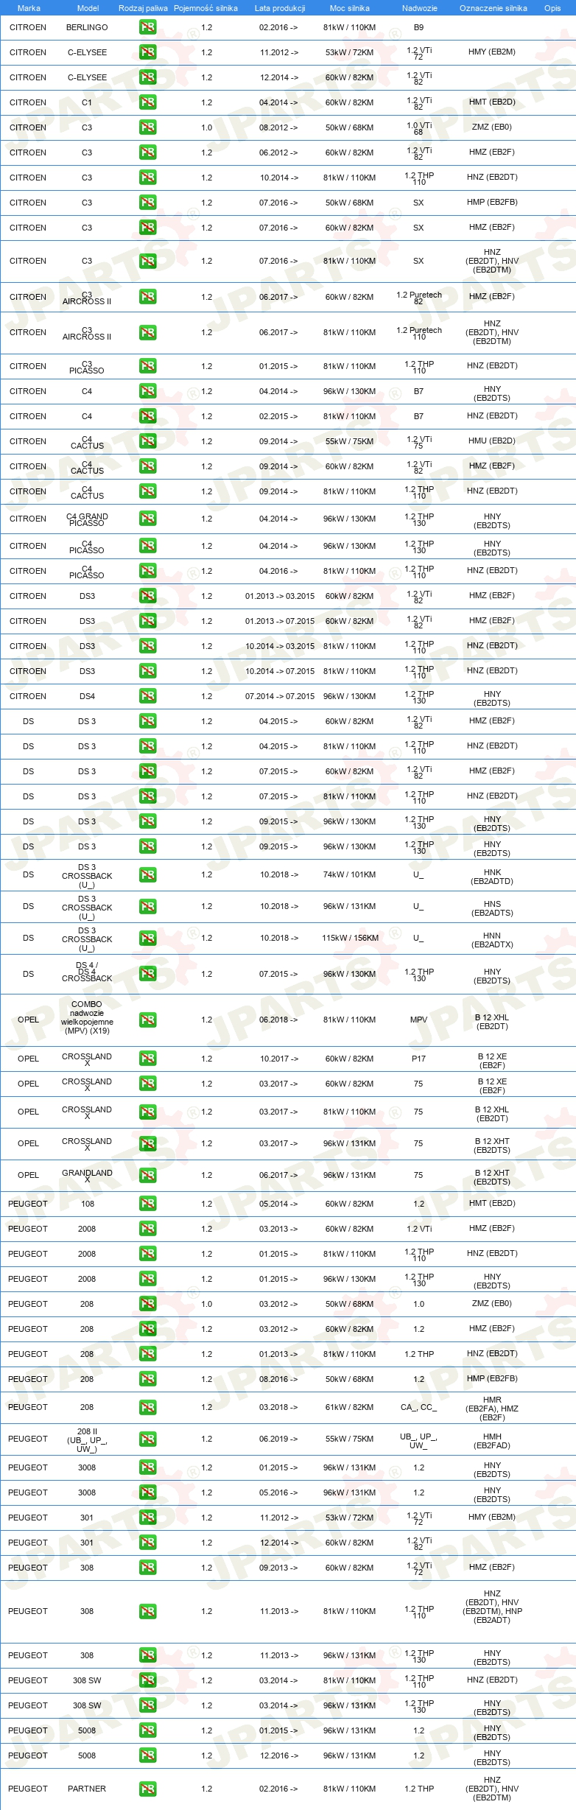Screen dimensions: 576x1810
Task: Click fuel icon in Citroen DS4 row
Action: (x=147, y=696)
